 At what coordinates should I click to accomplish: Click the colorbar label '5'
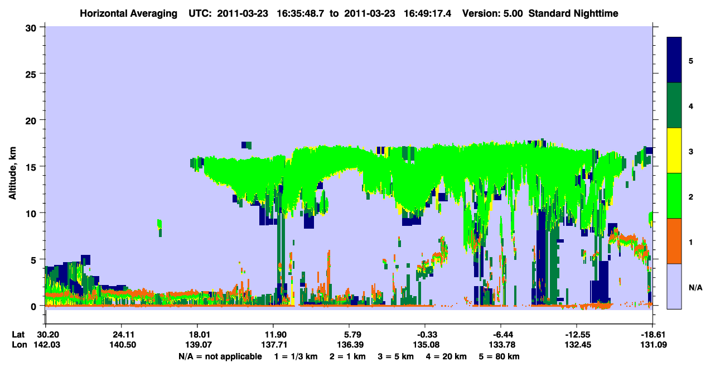pyautogui.click(x=692, y=60)
